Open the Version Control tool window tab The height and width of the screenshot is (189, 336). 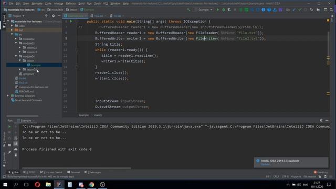[51, 172]
